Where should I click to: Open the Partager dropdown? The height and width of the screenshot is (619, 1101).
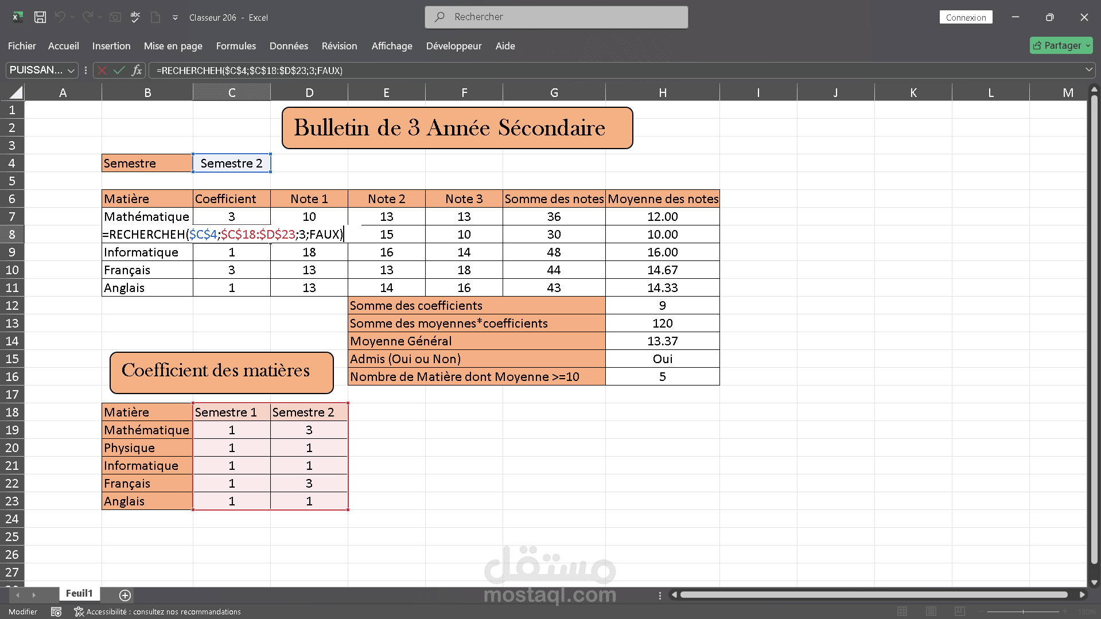1088,45
